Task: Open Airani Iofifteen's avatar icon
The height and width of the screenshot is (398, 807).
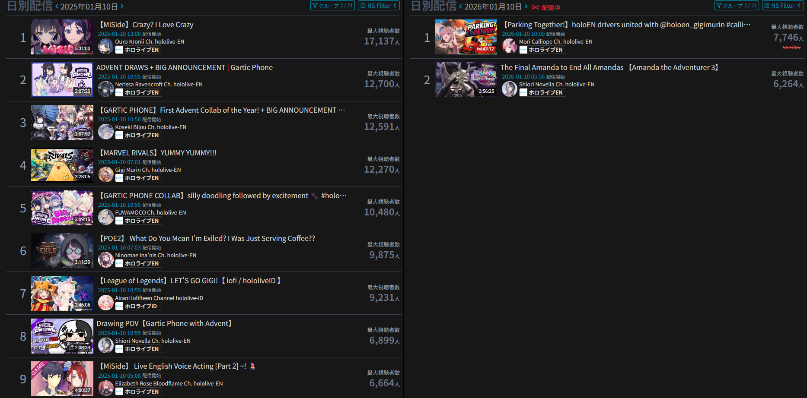Action: point(105,302)
